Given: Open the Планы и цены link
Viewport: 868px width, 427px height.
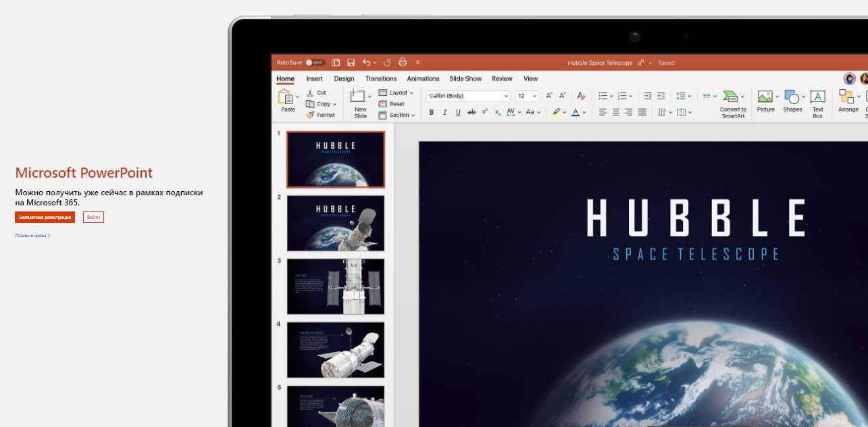Looking at the screenshot, I should coord(32,236).
